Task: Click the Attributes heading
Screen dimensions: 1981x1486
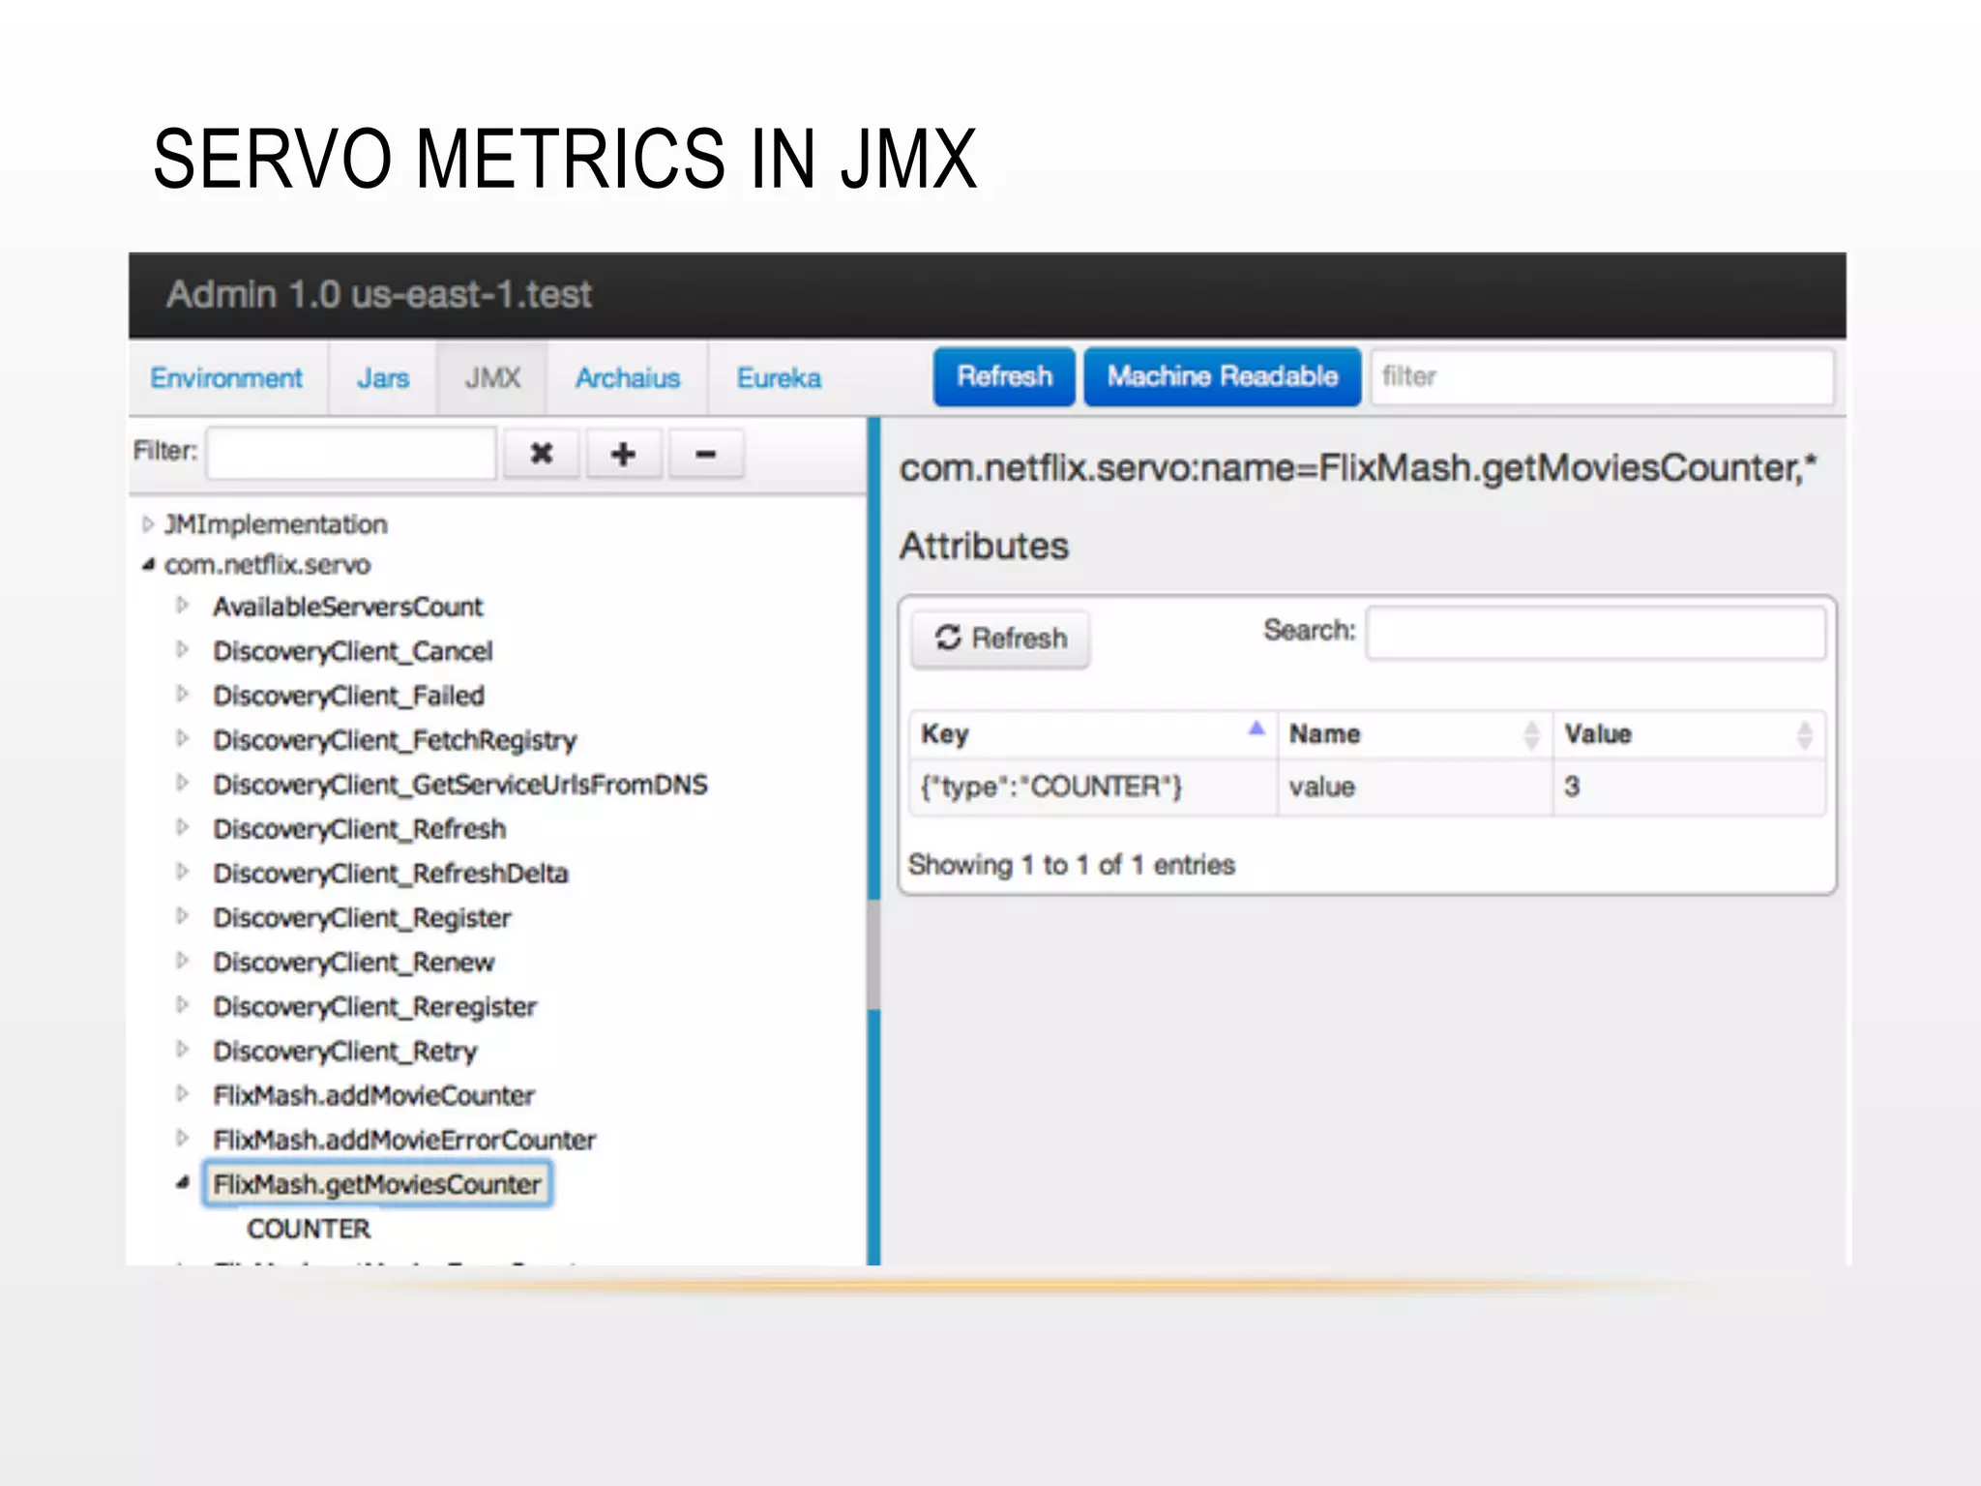Action: coord(985,547)
